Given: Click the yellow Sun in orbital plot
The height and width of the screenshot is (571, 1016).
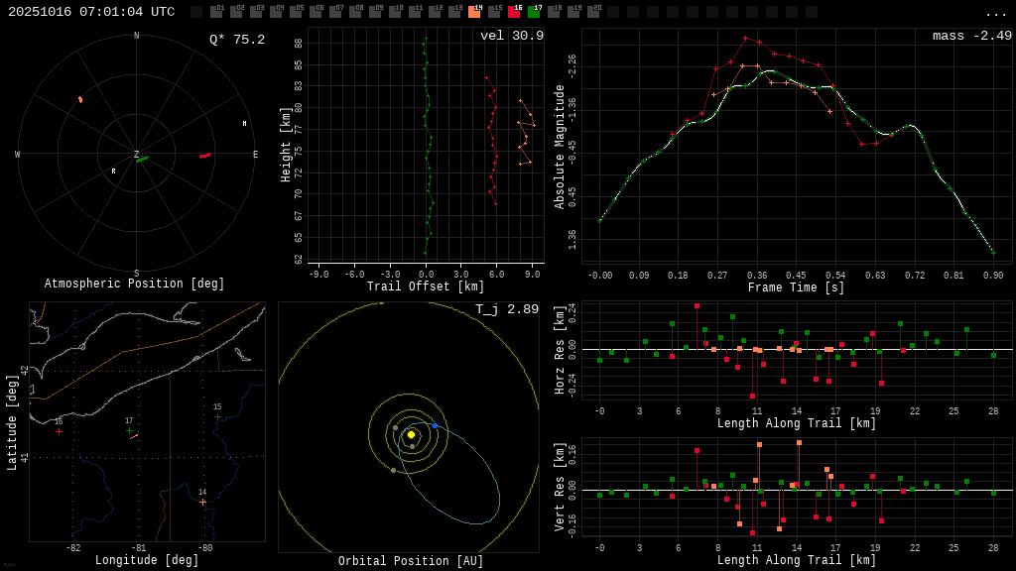Looking at the screenshot, I should [411, 434].
